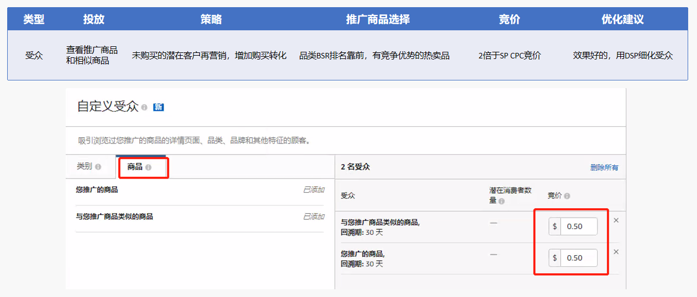Click the 2 名受众 heading

(x=356, y=166)
